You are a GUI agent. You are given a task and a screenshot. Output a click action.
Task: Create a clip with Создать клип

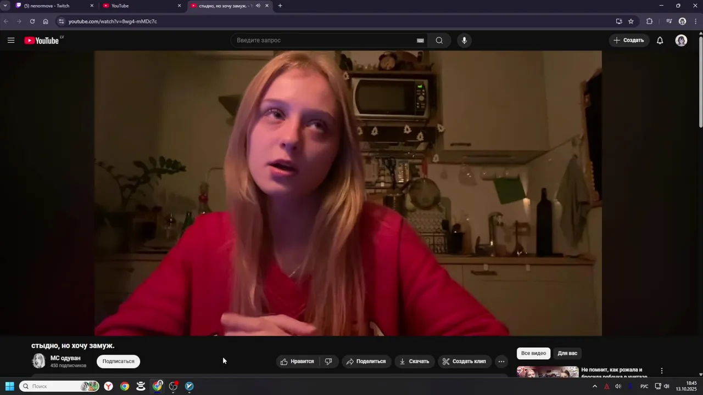point(464,362)
